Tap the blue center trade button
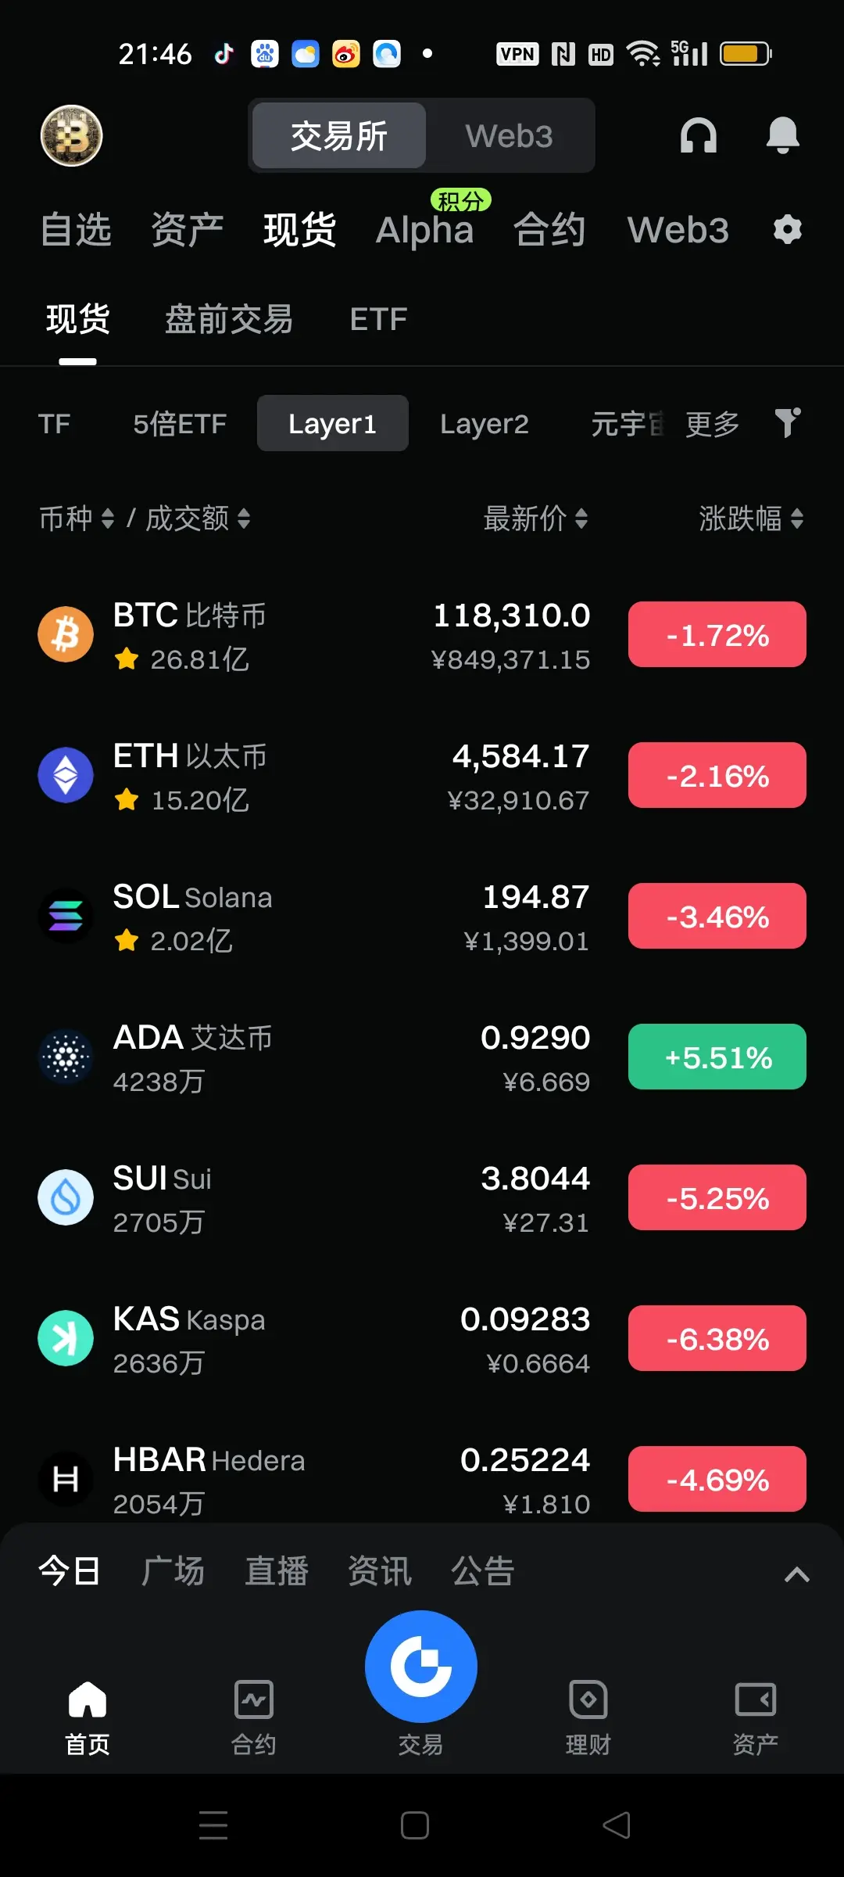 421,1666
